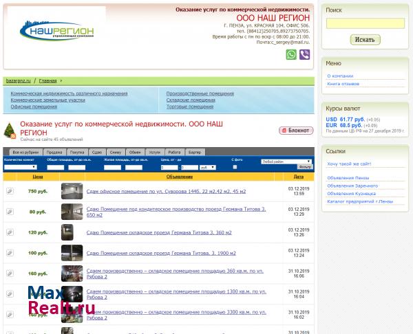
Task: Open 'О компании' menu link
Action: tap(340, 76)
